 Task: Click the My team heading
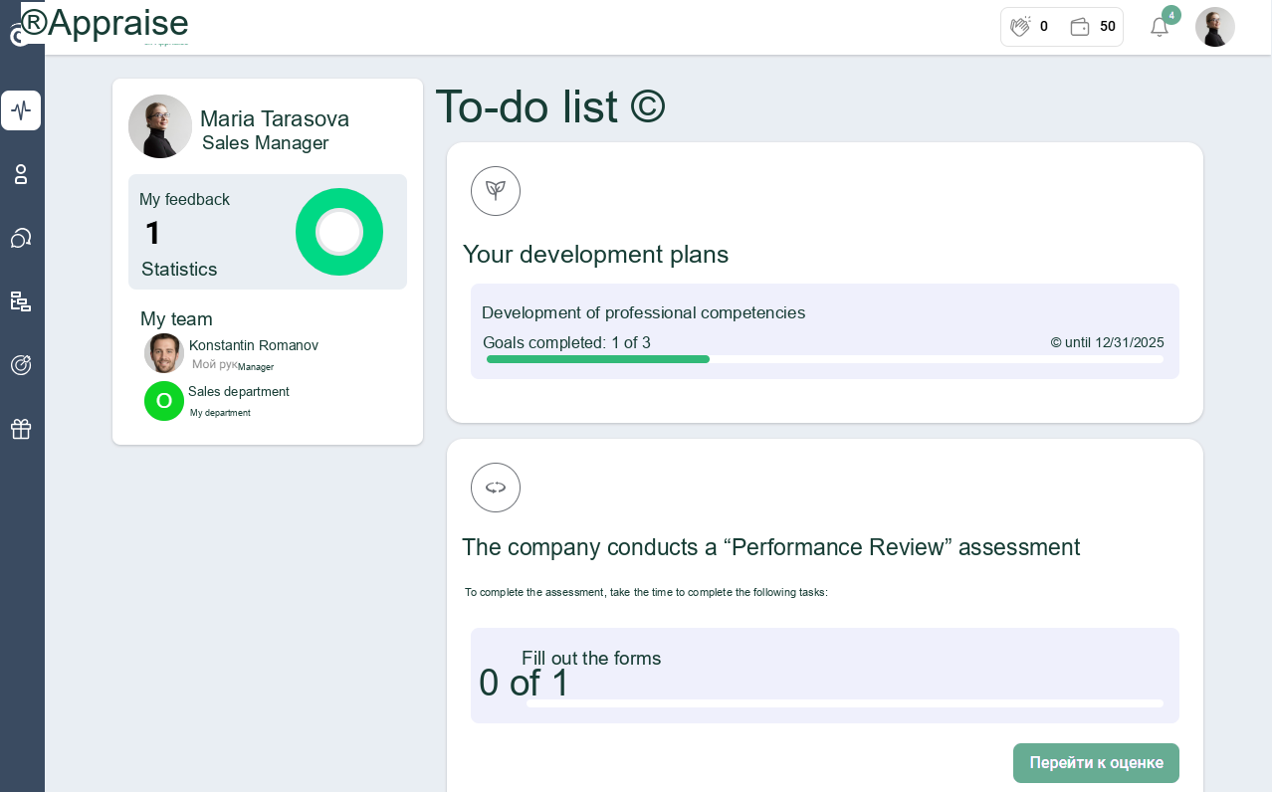(x=176, y=318)
